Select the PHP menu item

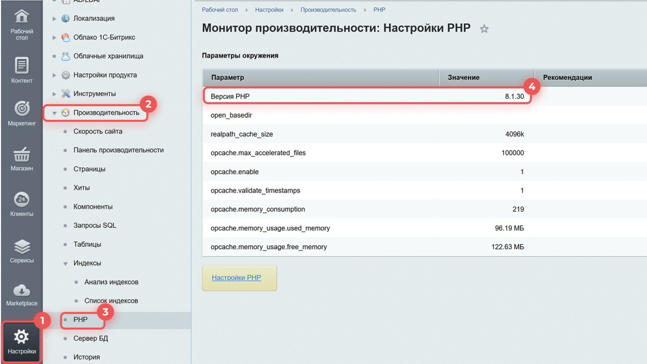(x=80, y=320)
